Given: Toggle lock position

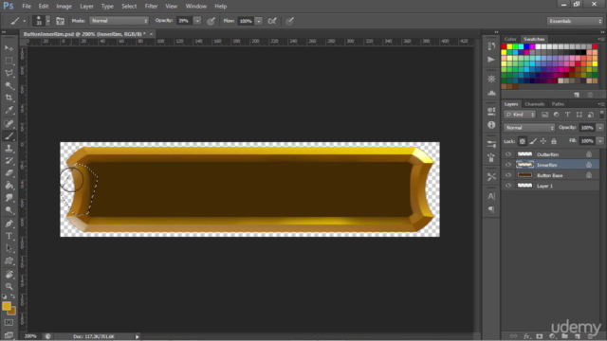Looking at the screenshot, I should (543, 141).
